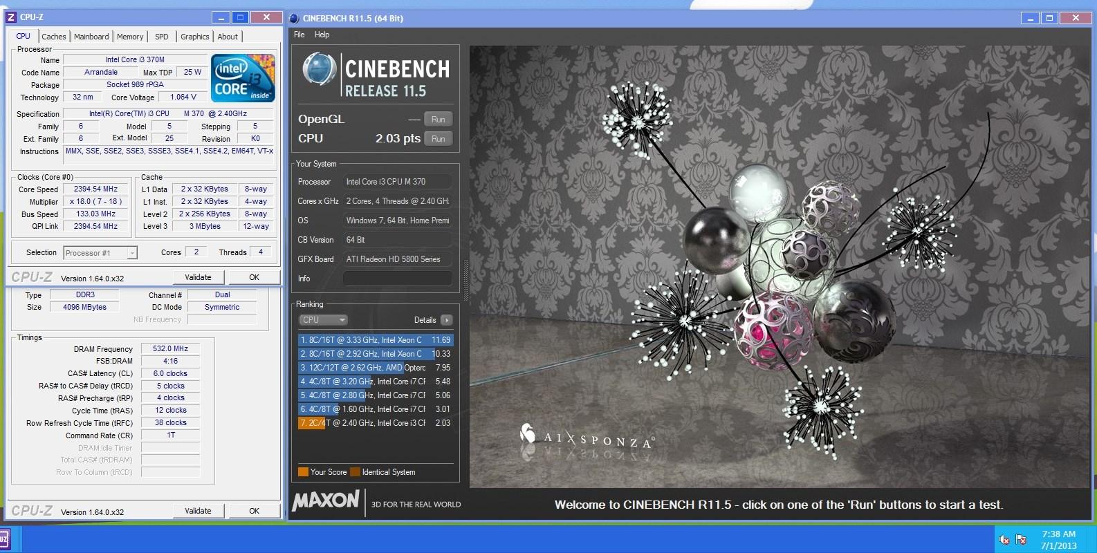
Task: Select ranking row 6 Core i7 1.60 GHz
Action: 376,409
